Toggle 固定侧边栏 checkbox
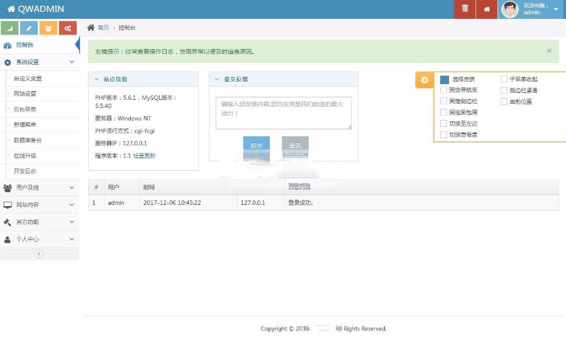The image size is (566, 338). 443,101
